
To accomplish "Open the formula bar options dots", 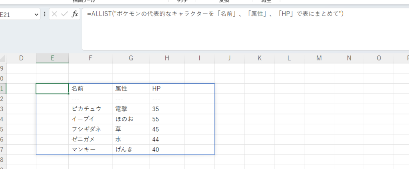I will [x=45, y=14].
